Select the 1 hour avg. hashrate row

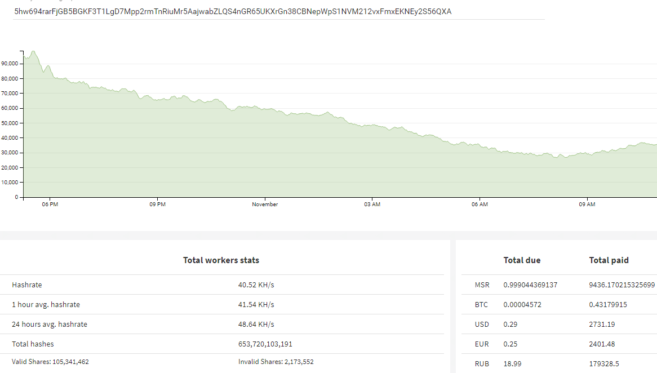[222, 305]
